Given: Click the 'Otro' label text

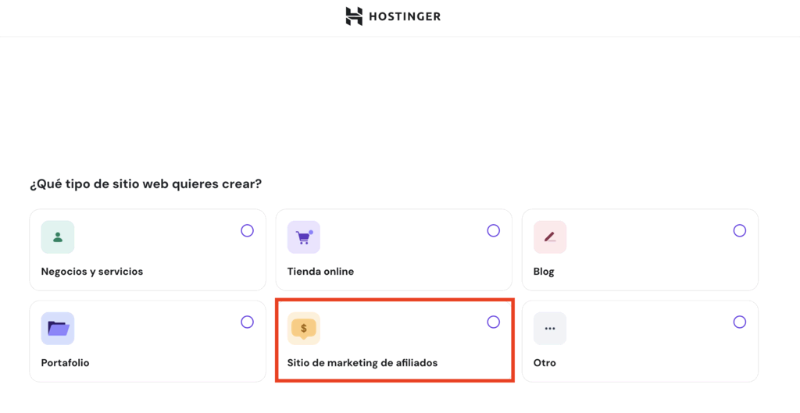Looking at the screenshot, I should 545,362.
